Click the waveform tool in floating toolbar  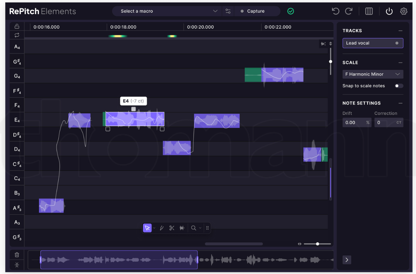(x=182, y=228)
